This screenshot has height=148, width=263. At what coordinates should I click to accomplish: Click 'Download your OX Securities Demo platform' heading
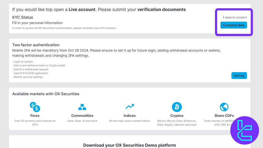[129, 145]
